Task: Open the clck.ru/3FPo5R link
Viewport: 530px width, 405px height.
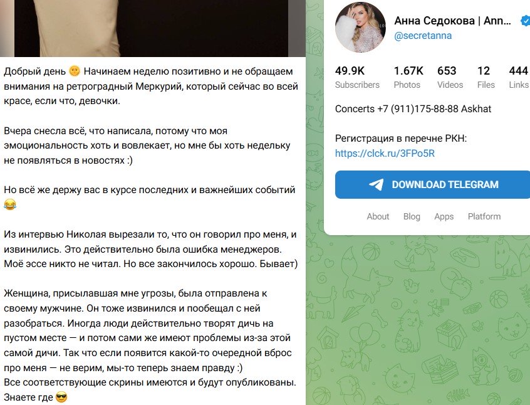Action: click(385, 153)
